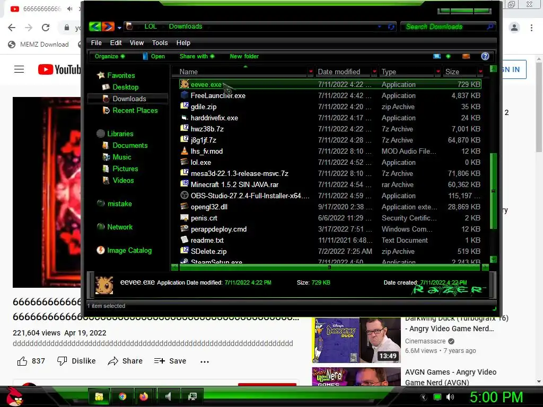Open the View menu

[136, 42]
